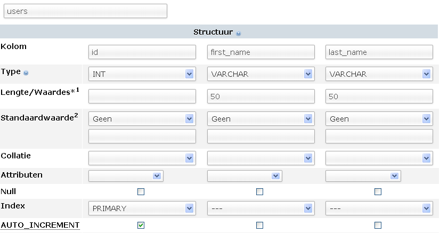
Task: Click the length field of last_name column
Action: (379, 97)
